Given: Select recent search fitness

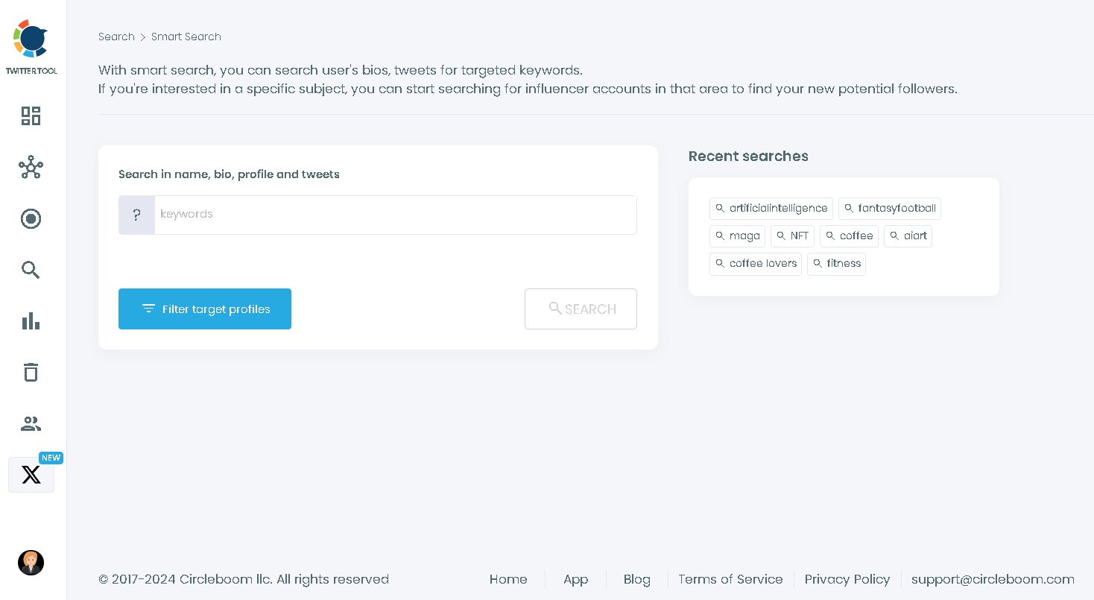Looking at the screenshot, I should (836, 264).
